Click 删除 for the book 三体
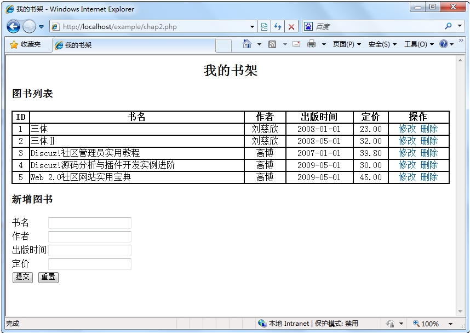 (x=429, y=129)
